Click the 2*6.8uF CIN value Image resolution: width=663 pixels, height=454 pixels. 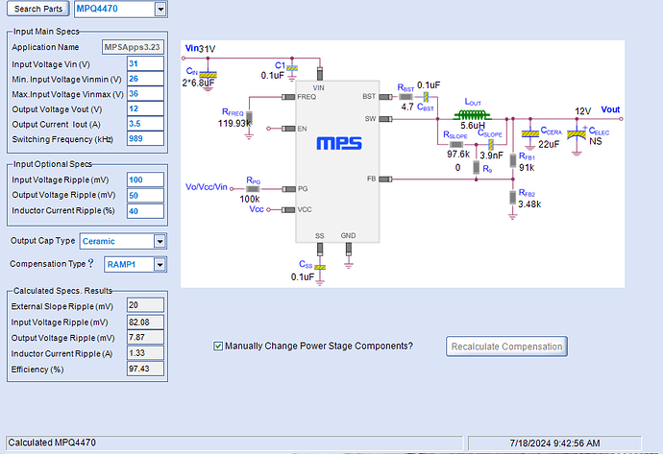pyautogui.click(x=198, y=83)
